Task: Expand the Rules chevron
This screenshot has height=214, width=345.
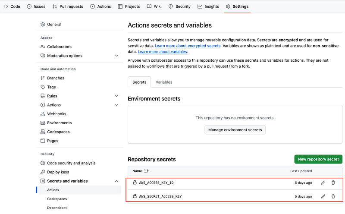Action: tap(116, 96)
